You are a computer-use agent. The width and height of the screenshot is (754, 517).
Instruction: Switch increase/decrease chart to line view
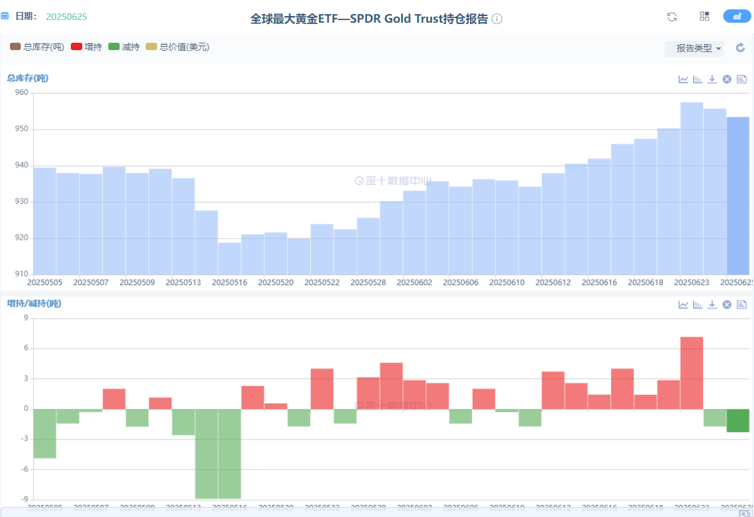(683, 305)
